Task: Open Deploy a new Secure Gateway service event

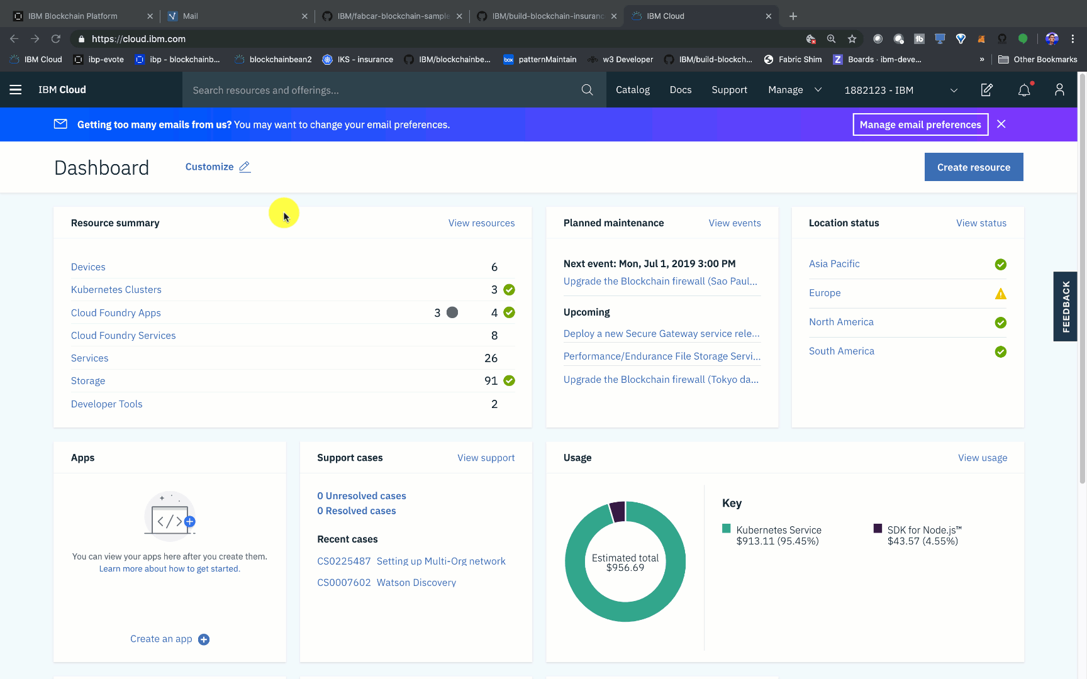Action: coord(662,334)
